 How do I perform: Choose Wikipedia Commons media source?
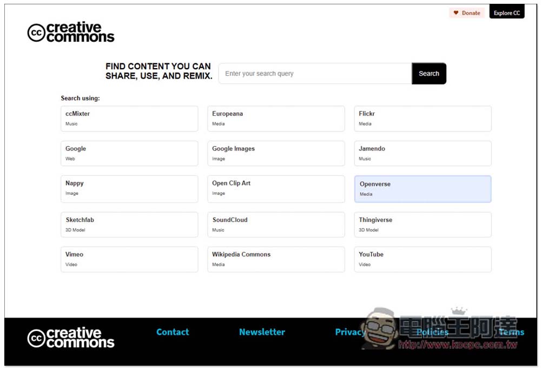point(276,259)
